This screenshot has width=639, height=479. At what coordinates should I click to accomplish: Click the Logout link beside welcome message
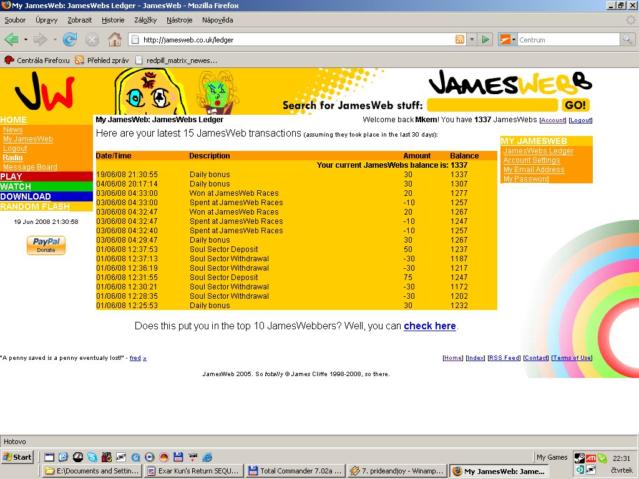click(580, 120)
